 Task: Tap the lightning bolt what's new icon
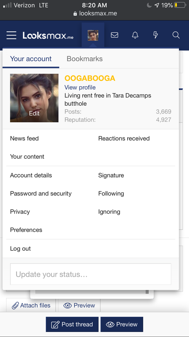click(156, 35)
